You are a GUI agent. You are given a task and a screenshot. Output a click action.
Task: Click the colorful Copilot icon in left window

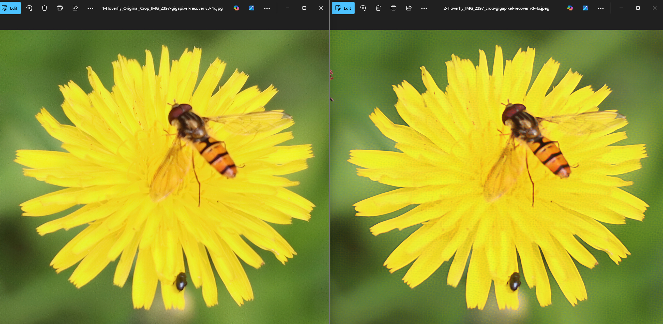pyautogui.click(x=236, y=8)
